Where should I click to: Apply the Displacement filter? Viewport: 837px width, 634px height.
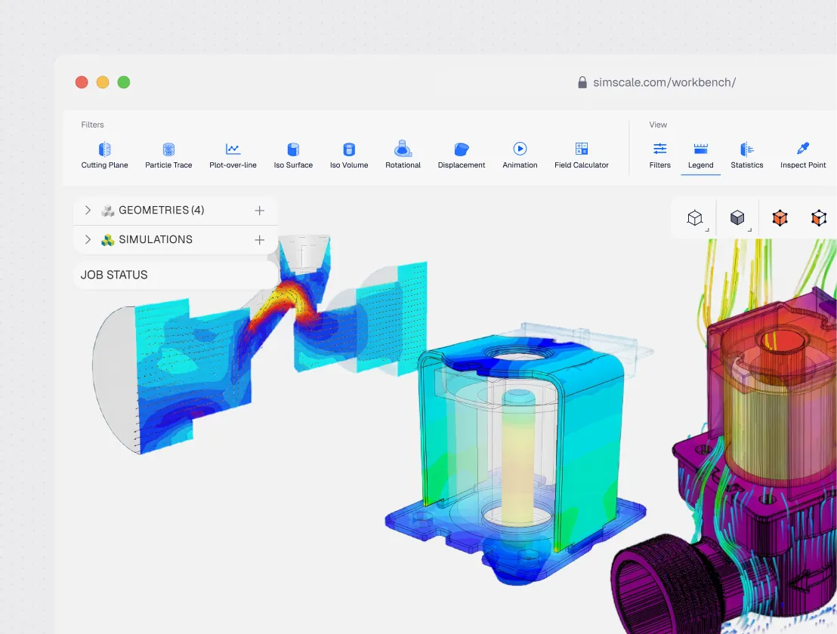(462, 155)
